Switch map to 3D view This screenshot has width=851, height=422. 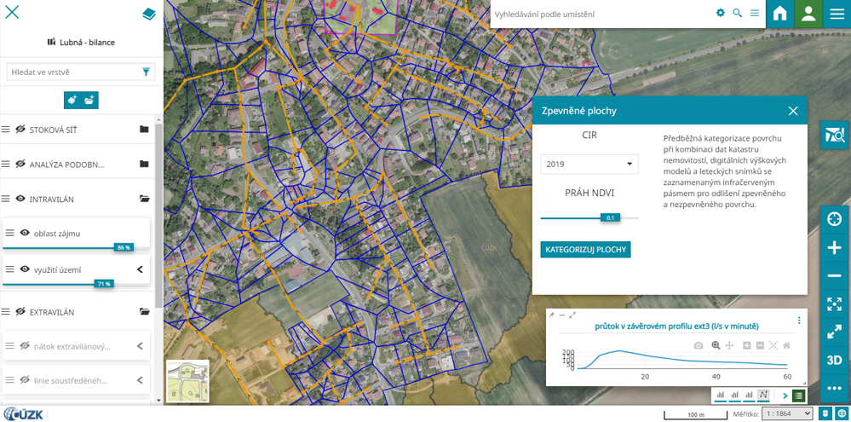point(834,360)
